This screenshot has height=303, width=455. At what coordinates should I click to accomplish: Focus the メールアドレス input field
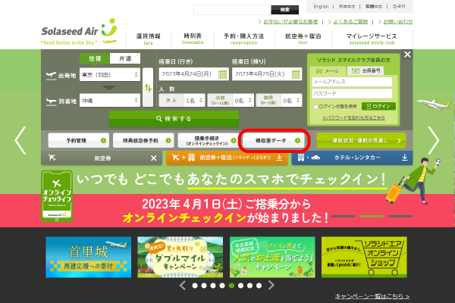click(x=352, y=82)
